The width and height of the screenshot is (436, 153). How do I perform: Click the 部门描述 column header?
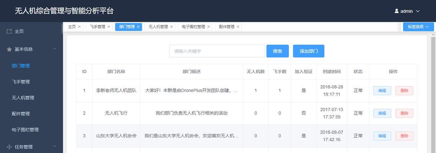(192, 72)
